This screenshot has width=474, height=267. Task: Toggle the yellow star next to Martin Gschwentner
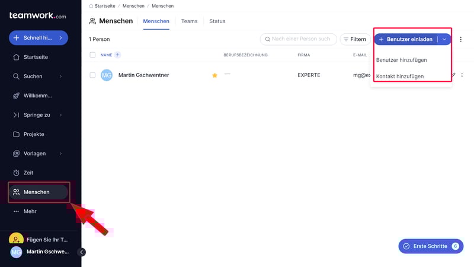pyautogui.click(x=215, y=75)
